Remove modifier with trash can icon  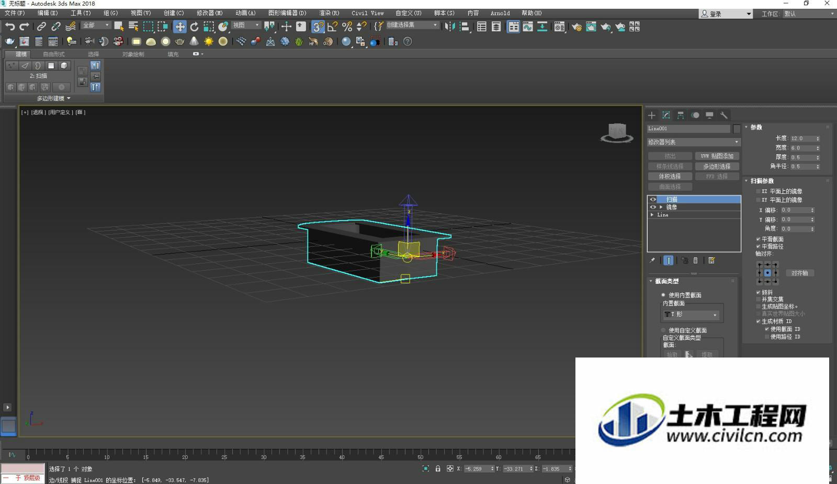(x=696, y=260)
